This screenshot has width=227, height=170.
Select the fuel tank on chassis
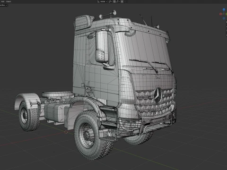55,112
